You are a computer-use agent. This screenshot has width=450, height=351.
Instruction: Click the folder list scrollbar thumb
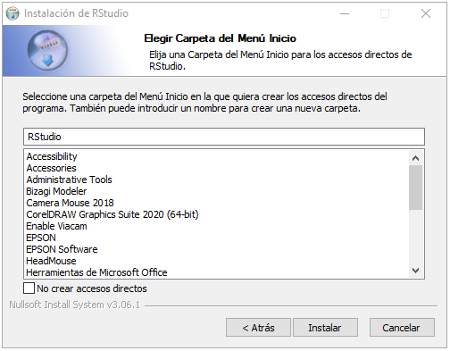point(416,188)
